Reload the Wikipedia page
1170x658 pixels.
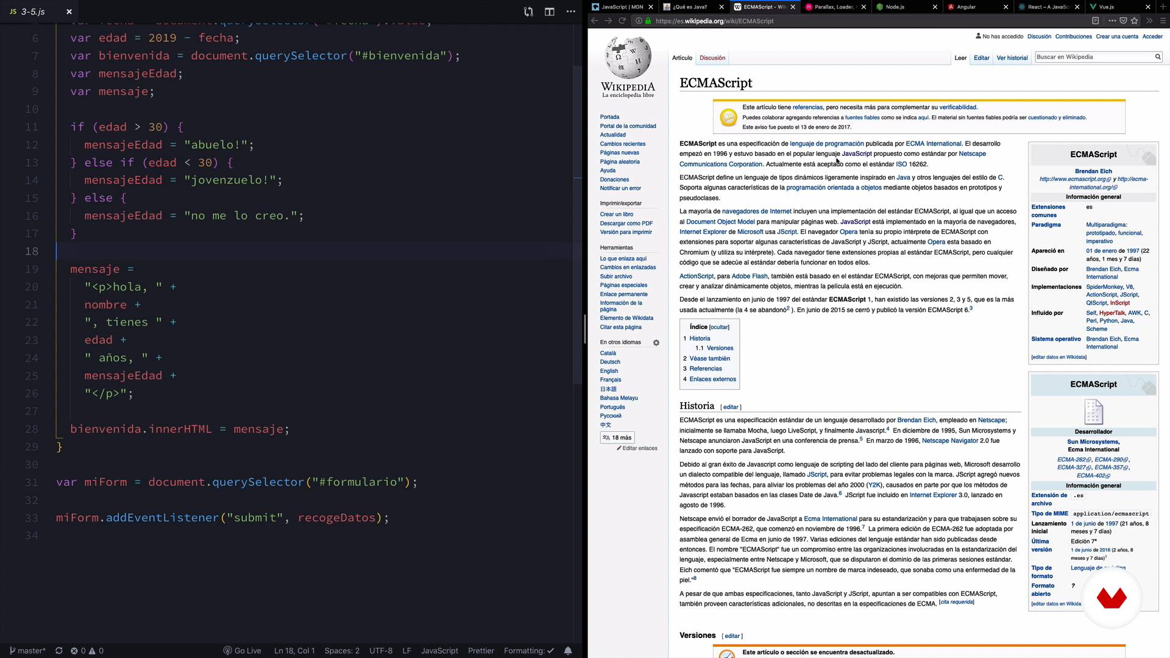pos(622,21)
